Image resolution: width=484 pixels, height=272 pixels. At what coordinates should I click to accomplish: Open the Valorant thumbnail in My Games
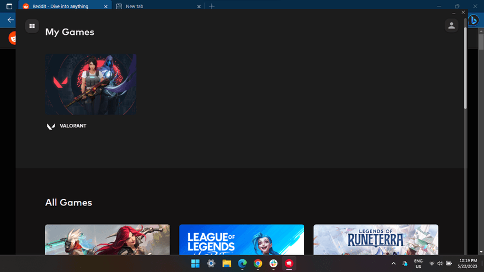(x=91, y=85)
